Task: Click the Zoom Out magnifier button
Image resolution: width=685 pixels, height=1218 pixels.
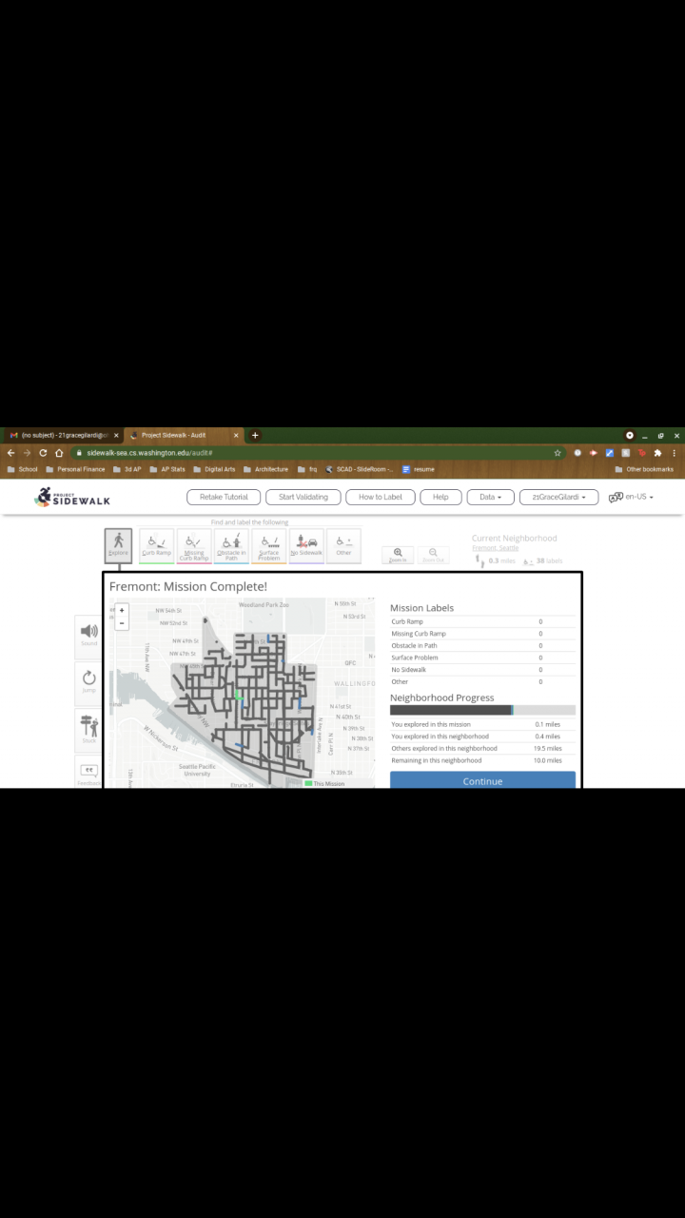Action: pos(433,555)
